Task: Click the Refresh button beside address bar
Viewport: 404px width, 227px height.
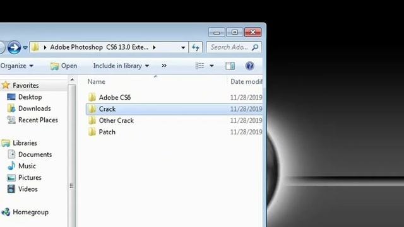Action: pos(196,47)
